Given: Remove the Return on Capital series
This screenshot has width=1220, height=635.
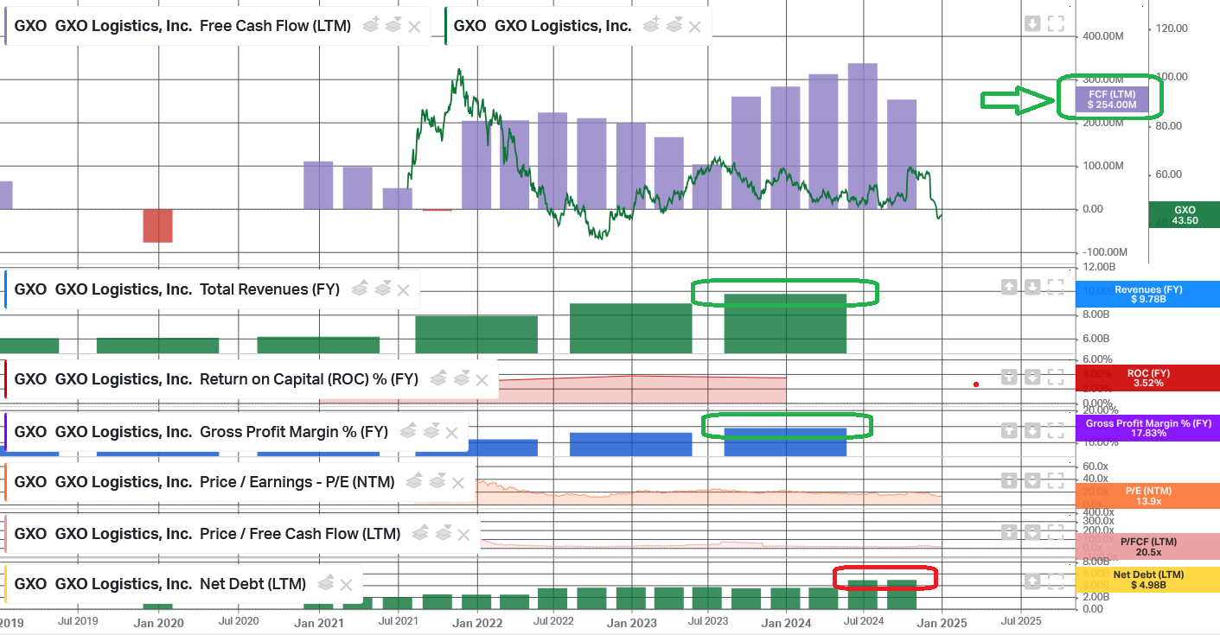Looking at the screenshot, I should [482, 379].
